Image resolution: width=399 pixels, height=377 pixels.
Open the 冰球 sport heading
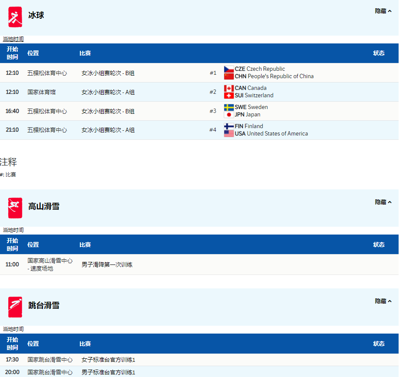tap(36, 16)
